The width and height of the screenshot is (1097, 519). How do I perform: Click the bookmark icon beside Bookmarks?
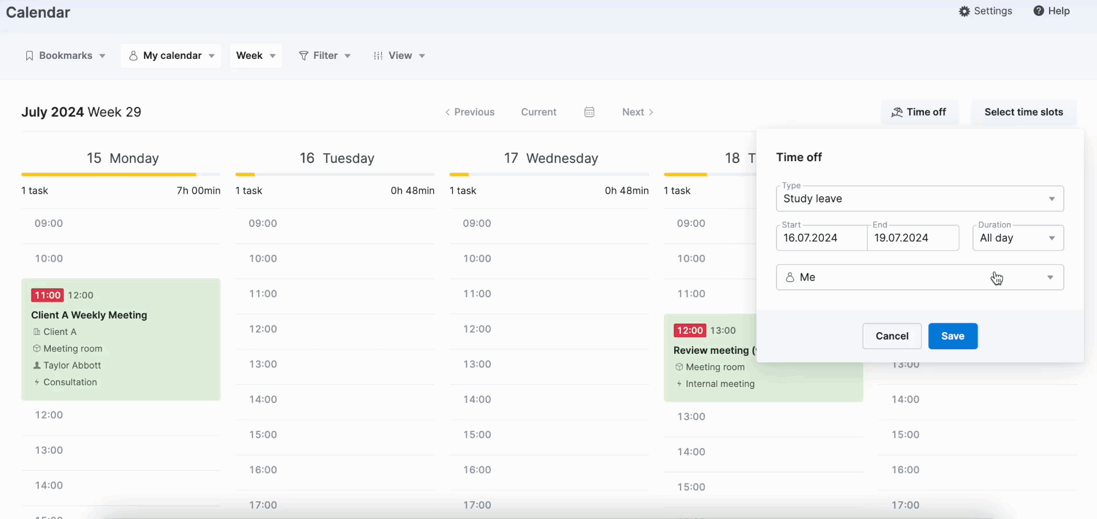(30, 56)
